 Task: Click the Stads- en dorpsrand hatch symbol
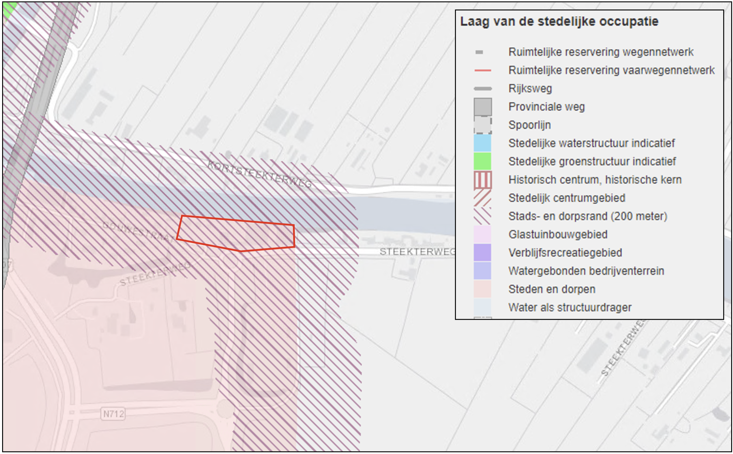tap(482, 216)
